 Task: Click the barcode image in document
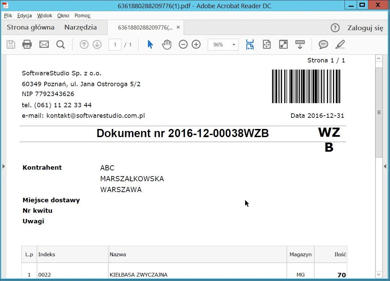pos(306,86)
